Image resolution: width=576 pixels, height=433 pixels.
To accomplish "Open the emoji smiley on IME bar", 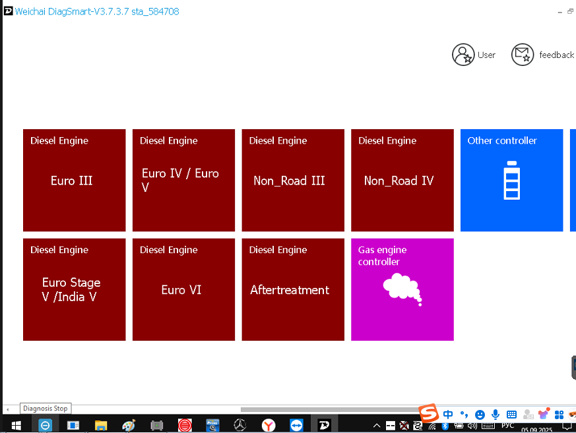I will [480, 415].
